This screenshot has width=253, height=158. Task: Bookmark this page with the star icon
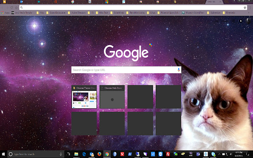(x=245, y=8)
